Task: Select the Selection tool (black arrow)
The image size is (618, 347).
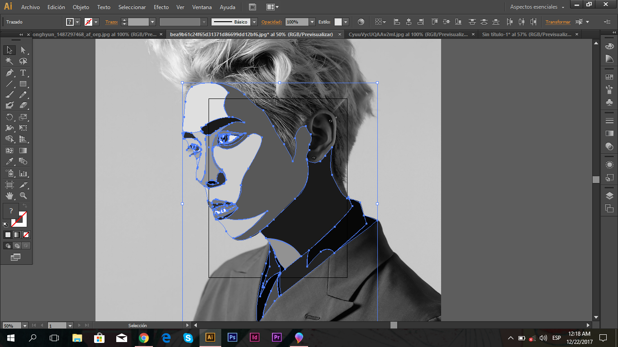Action: (x=10, y=50)
